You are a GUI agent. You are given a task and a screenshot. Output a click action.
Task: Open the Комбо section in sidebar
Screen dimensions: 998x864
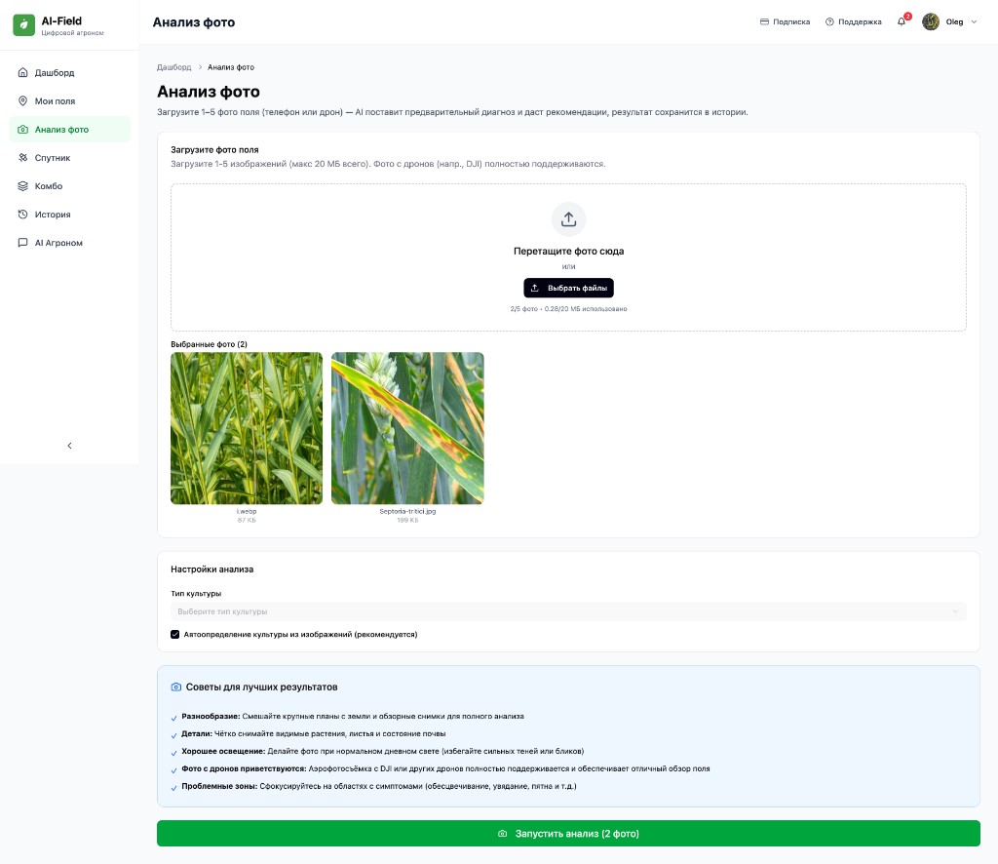(x=48, y=186)
